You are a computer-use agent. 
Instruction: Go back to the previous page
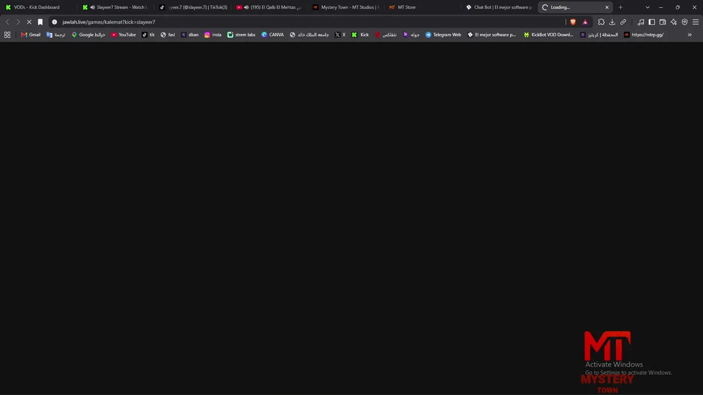click(x=7, y=22)
